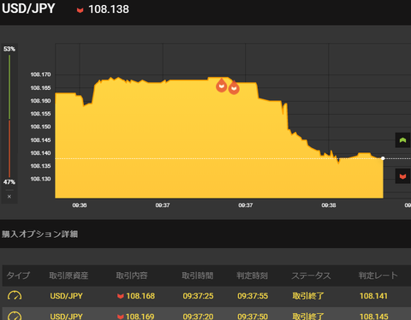This screenshot has height=320, width=411.
Task: Click the 108.150 price axis label
Action: click(40, 127)
